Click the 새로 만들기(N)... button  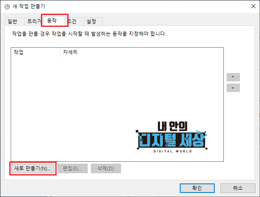point(32,169)
